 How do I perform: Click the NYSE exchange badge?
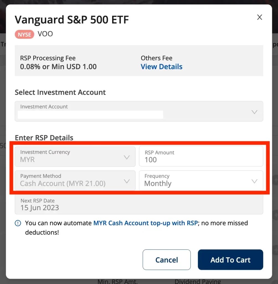24,34
